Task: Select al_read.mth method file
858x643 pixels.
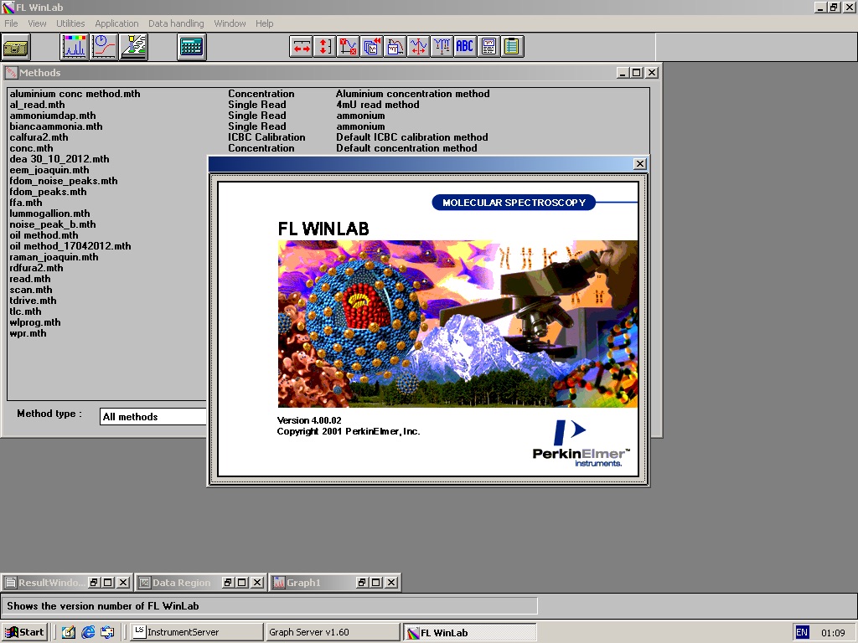Action: pyautogui.click(x=37, y=105)
